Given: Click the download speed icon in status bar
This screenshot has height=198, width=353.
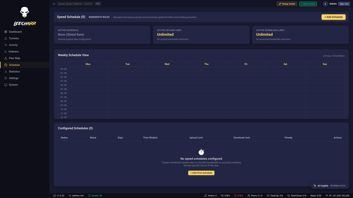Looking at the screenshot, I should point(236,195).
